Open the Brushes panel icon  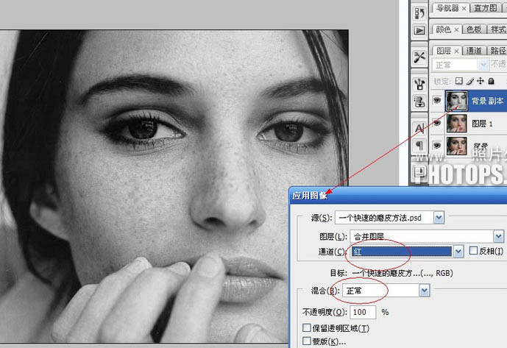(419, 85)
